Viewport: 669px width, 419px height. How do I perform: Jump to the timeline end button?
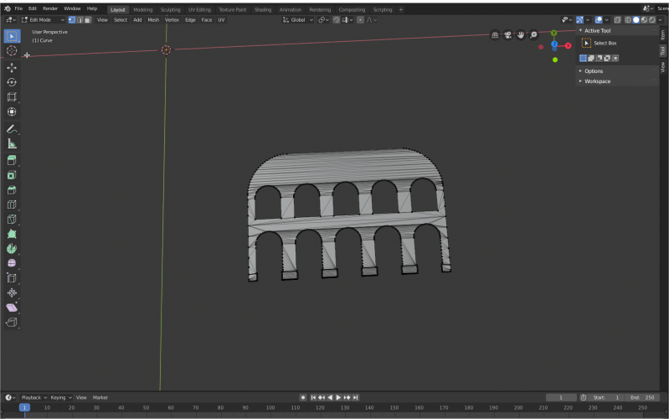pyautogui.click(x=355, y=398)
